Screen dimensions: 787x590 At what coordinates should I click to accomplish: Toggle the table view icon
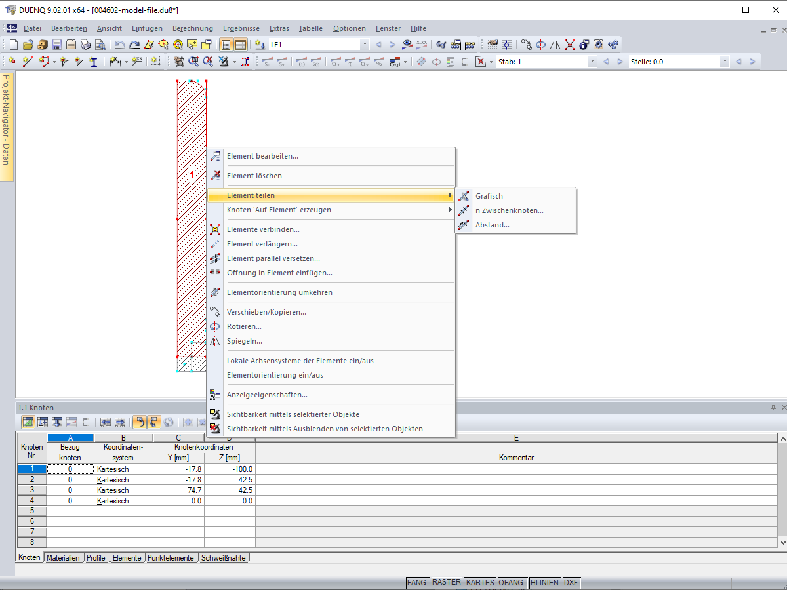coord(241,45)
